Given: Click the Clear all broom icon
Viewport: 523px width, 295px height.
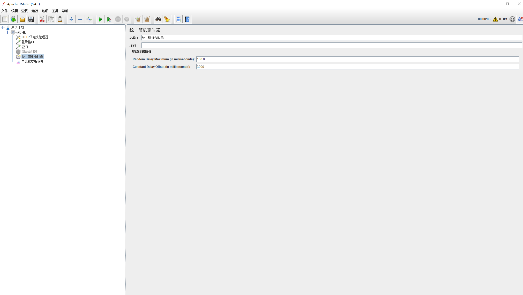Looking at the screenshot, I should pyautogui.click(x=147, y=19).
